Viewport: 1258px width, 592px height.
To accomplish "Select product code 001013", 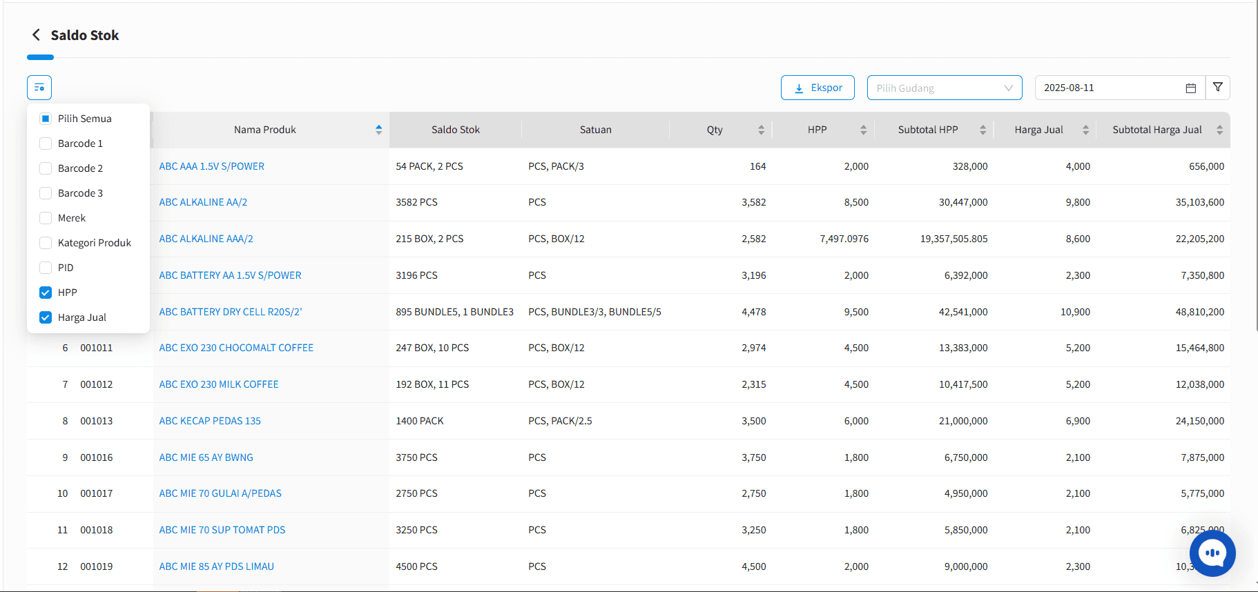I will click(96, 421).
